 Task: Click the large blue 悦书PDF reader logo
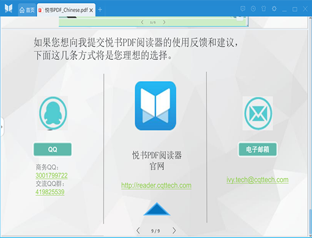pyautogui.click(x=155, y=106)
